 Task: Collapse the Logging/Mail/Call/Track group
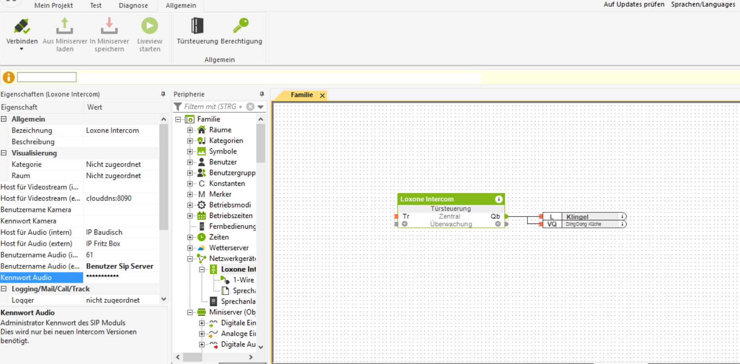coord(4,289)
